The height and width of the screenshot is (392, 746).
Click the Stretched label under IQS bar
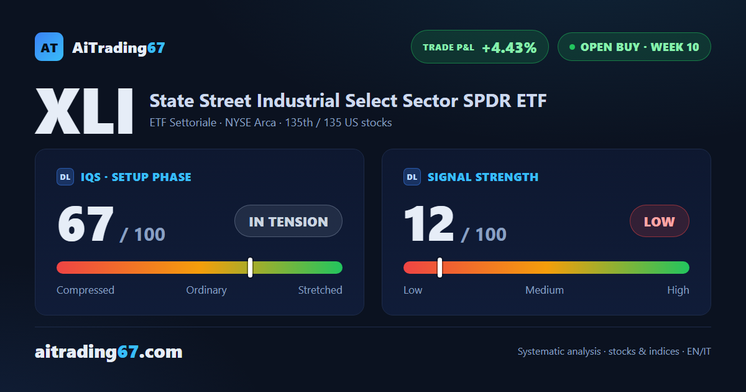click(x=320, y=290)
